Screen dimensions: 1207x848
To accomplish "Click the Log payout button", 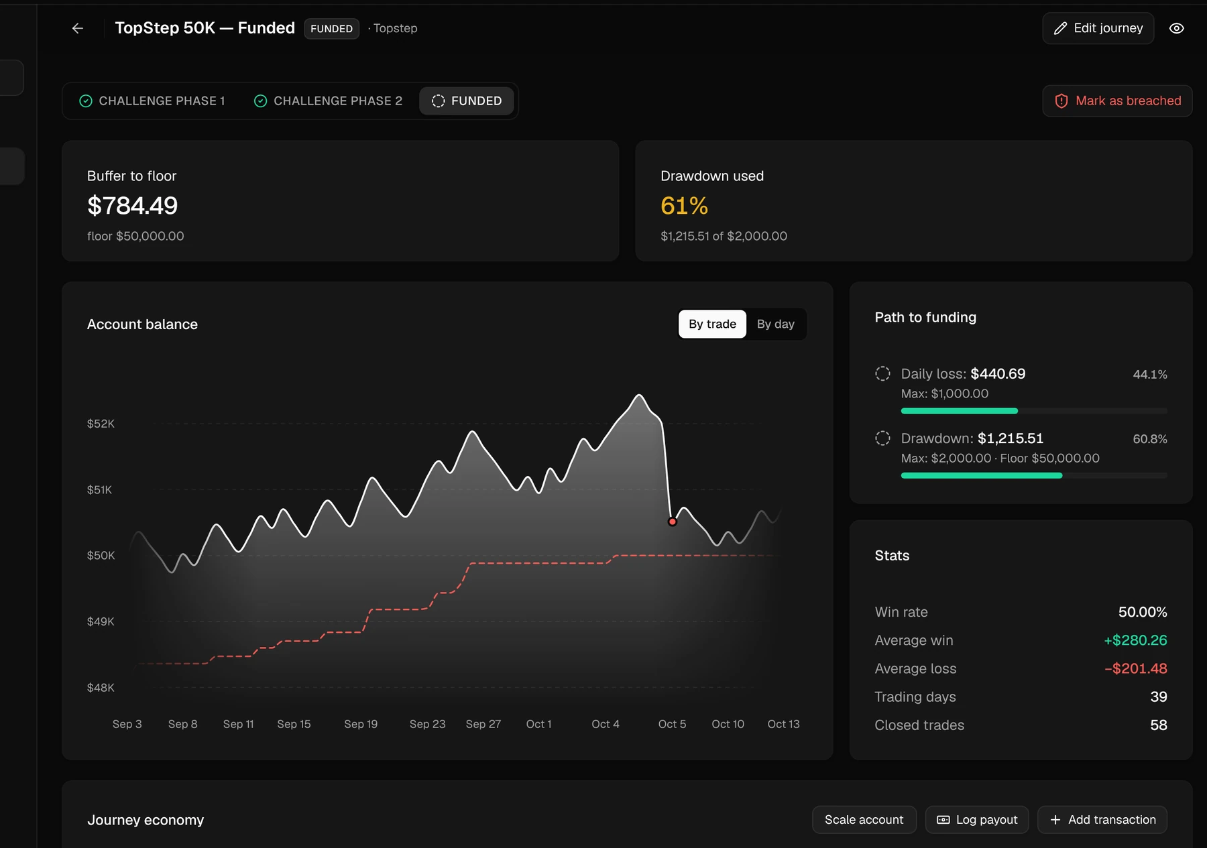I will click(x=977, y=820).
